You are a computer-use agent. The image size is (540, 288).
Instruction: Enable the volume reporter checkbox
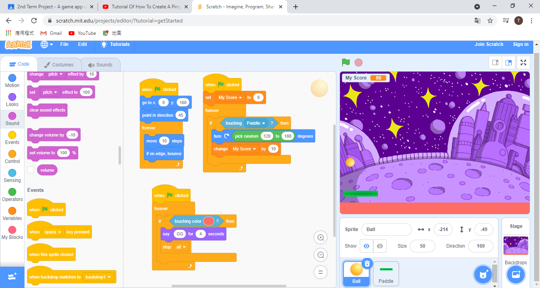31,170
